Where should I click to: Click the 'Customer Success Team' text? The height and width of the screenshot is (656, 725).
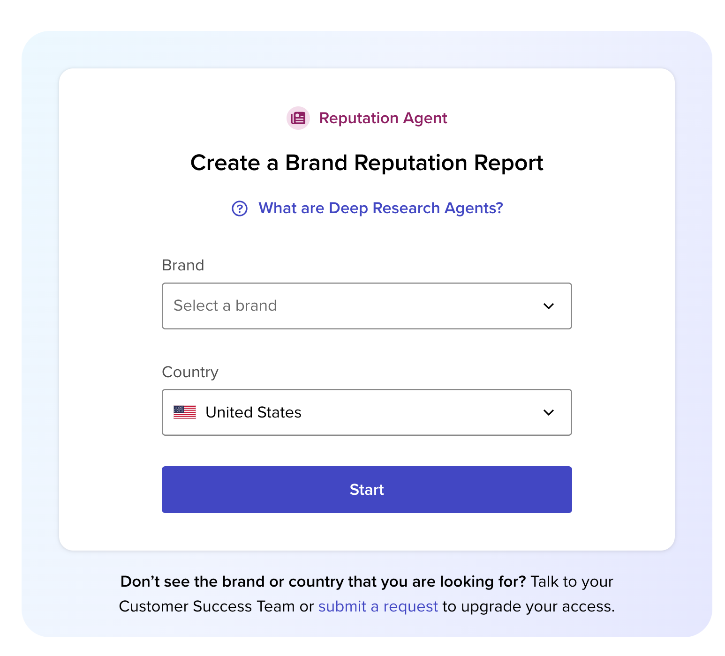pos(207,606)
